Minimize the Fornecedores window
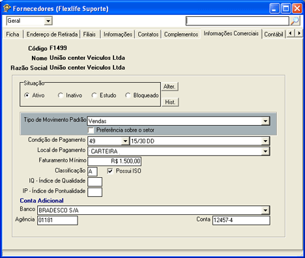This screenshot has width=305, height=258. [274, 8]
